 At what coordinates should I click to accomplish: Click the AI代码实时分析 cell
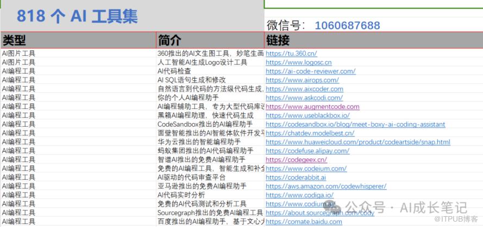[210, 195]
